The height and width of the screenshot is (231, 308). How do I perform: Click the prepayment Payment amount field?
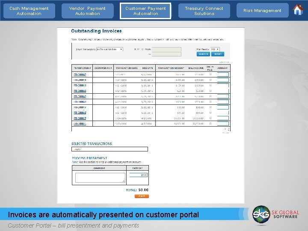[139, 175]
